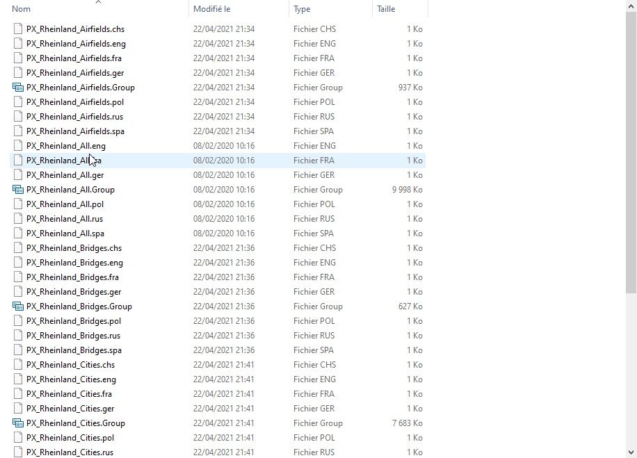
Task: Select file name PX_Rheinland_All.rus
Action: point(65,219)
